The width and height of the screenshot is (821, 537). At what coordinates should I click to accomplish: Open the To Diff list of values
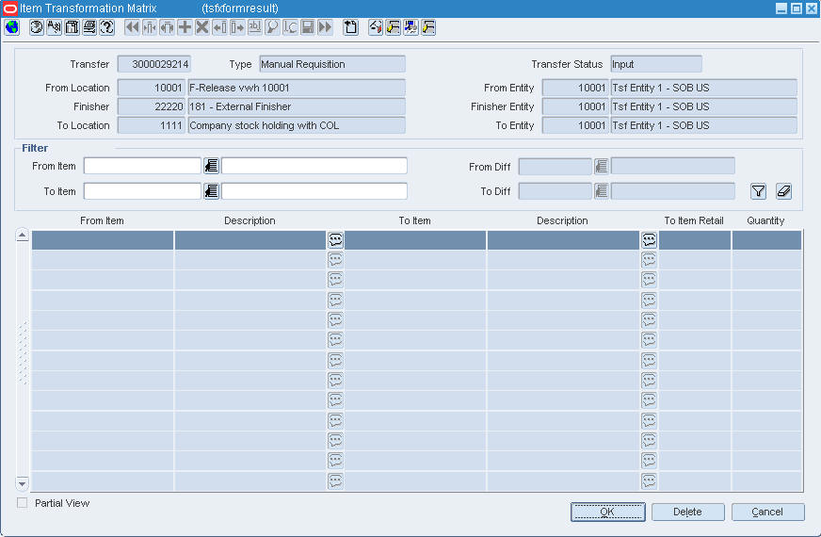click(601, 191)
